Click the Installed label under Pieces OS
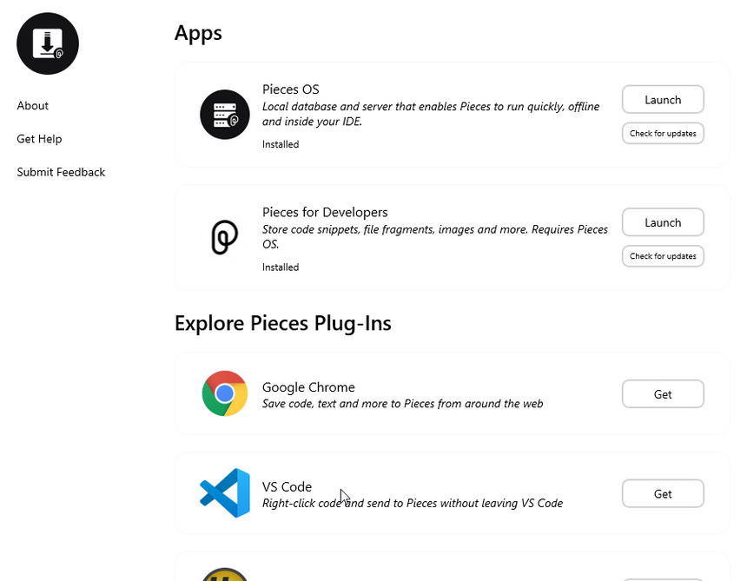Viewport: 747px width, 581px height. click(x=280, y=144)
